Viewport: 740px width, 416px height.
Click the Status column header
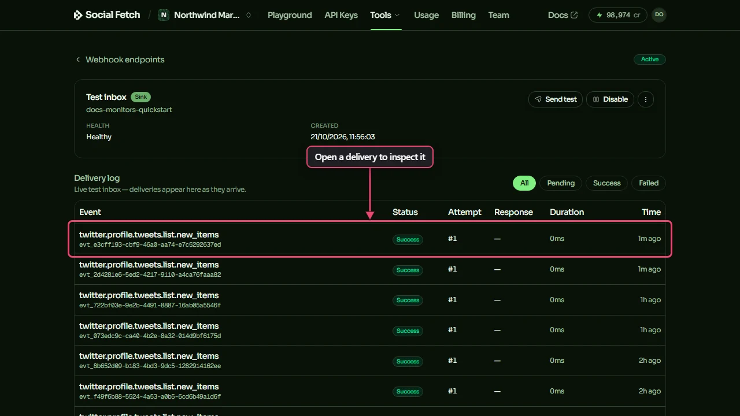(405, 212)
